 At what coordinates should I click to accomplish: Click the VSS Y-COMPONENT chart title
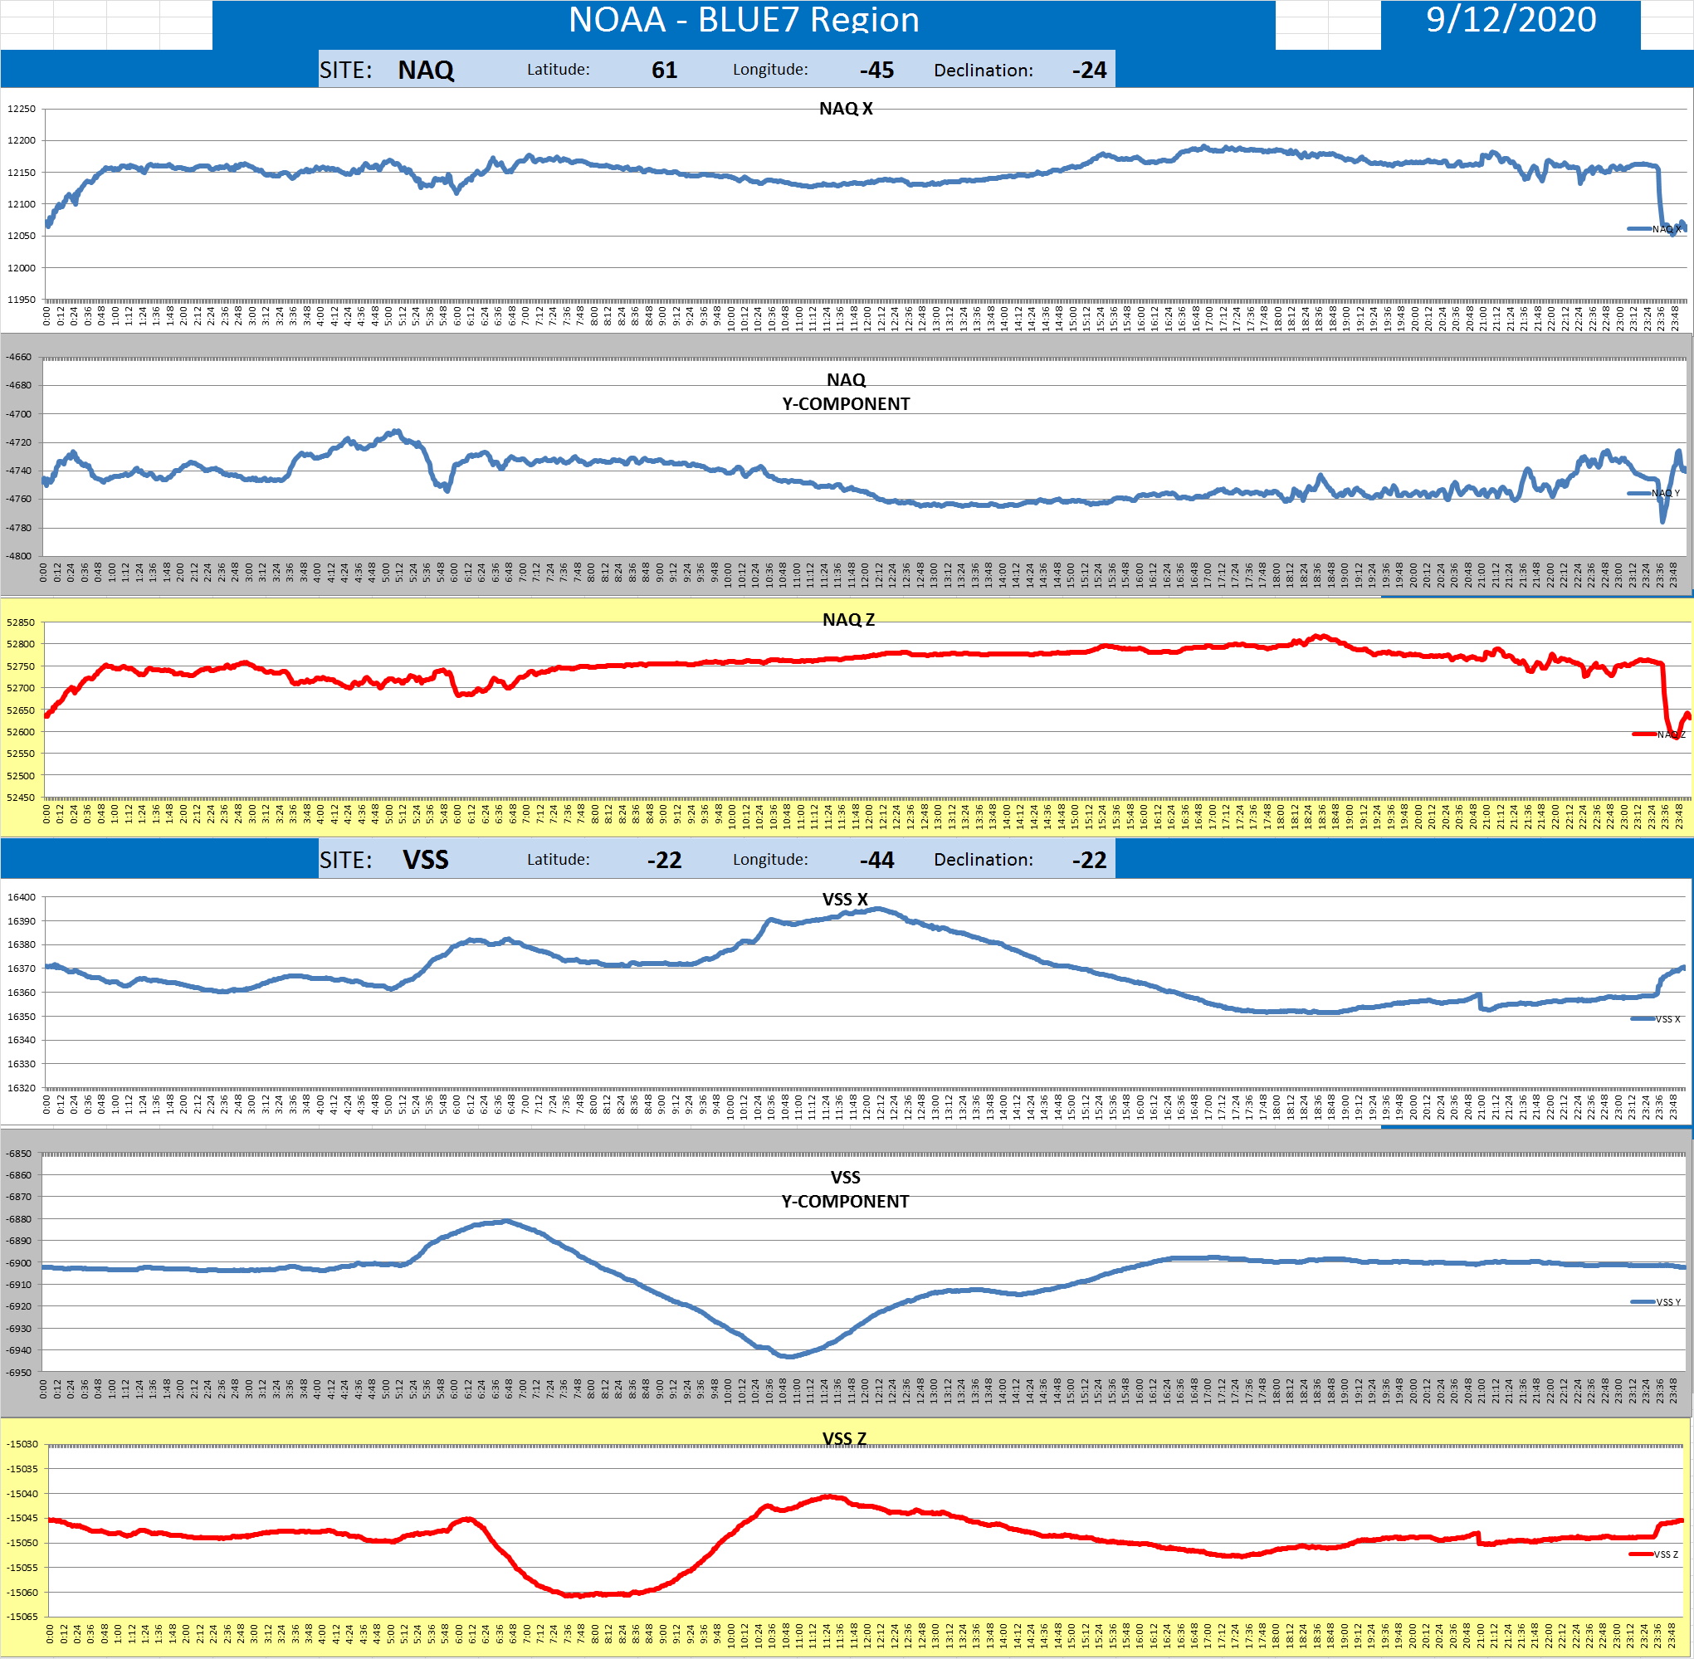click(x=844, y=1188)
